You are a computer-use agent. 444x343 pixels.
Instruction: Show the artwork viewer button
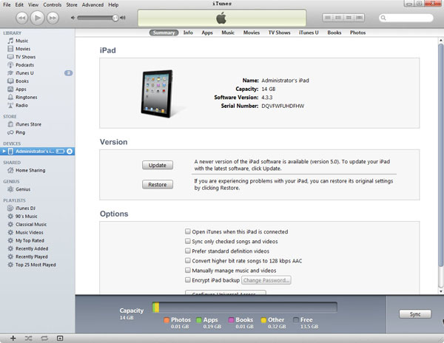(x=60, y=338)
